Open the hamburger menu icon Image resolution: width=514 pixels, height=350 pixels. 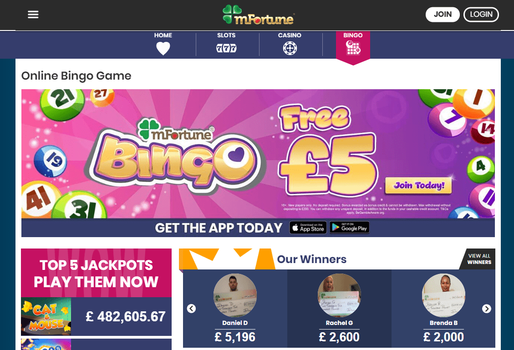point(33,15)
